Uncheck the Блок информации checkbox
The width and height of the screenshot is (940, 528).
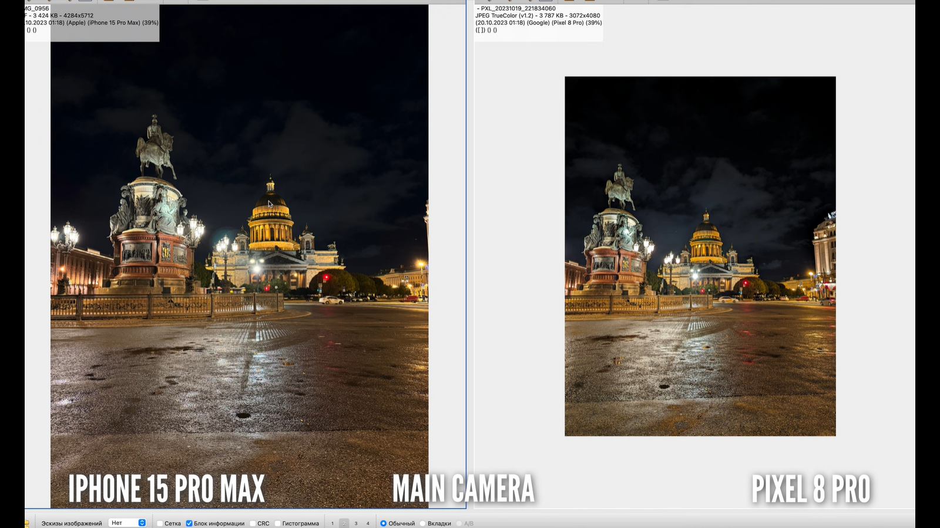point(189,523)
